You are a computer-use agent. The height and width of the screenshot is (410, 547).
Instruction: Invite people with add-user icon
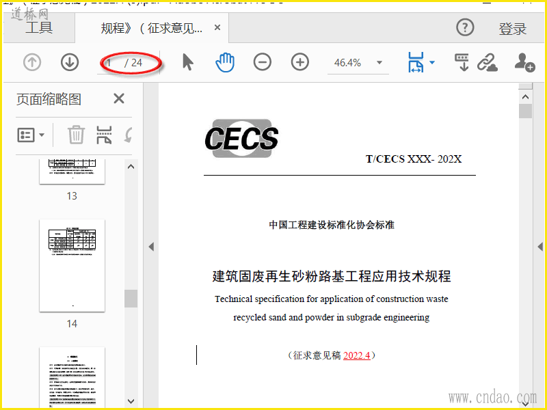[524, 62]
